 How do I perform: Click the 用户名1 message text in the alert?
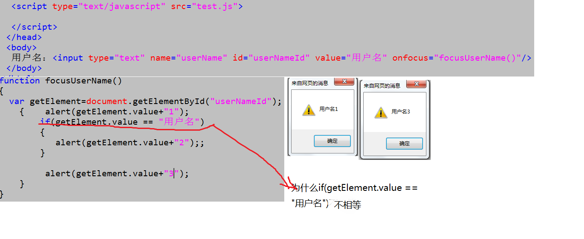pyautogui.click(x=328, y=109)
